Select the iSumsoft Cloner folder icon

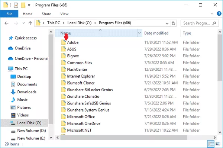tap(64, 83)
